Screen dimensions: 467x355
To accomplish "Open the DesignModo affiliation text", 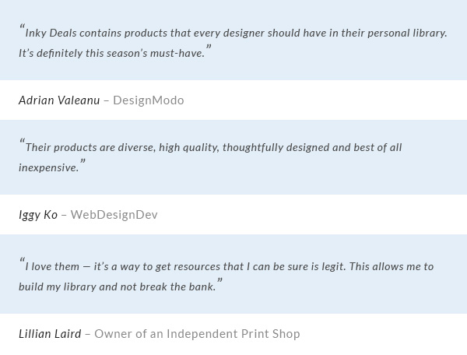I will click(x=149, y=100).
